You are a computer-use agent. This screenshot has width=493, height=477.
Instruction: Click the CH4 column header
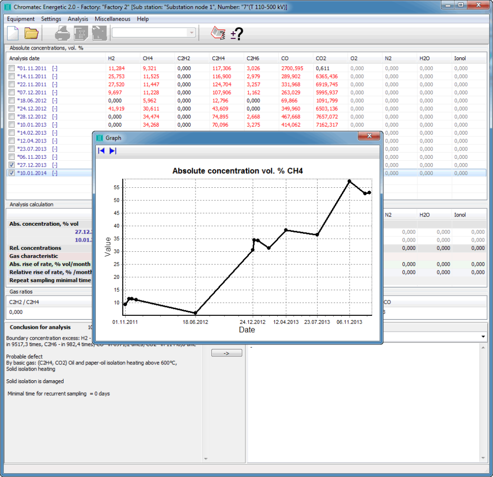click(x=148, y=58)
